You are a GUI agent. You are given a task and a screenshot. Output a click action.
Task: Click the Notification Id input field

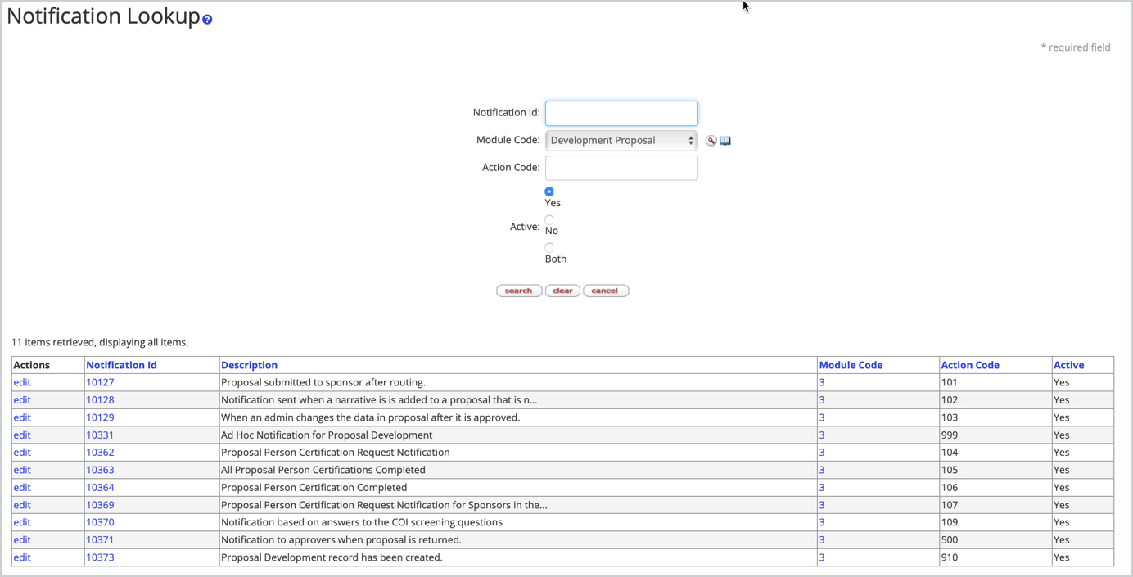(621, 113)
